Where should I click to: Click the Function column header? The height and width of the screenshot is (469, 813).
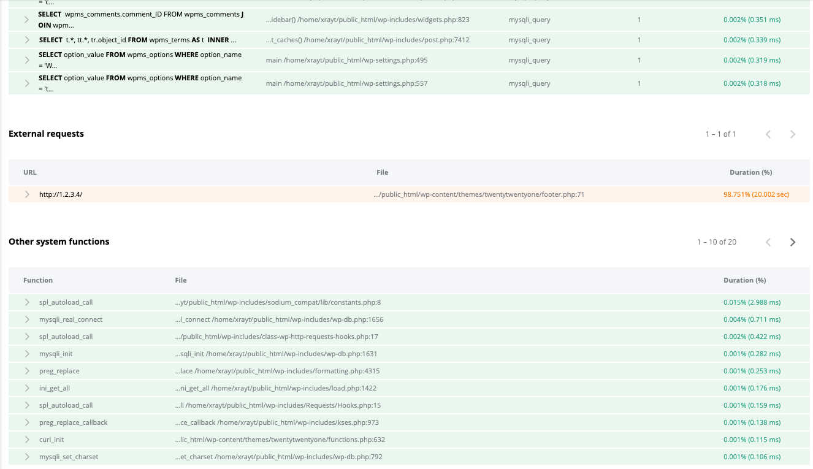click(x=38, y=280)
